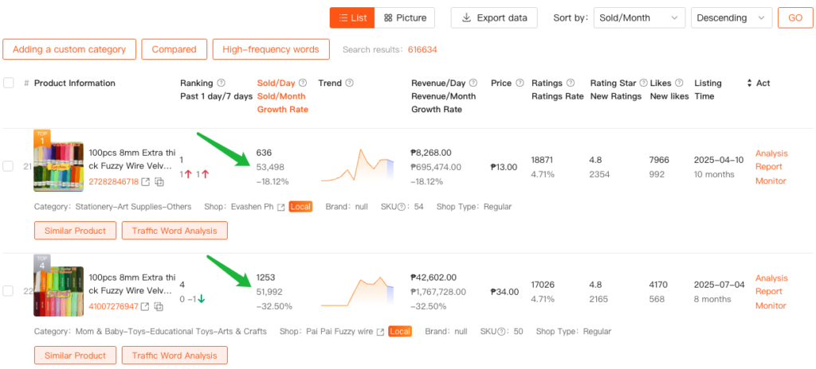
Task: Click Traffic Word Analysis for Evashen Ph product
Action: click(175, 231)
